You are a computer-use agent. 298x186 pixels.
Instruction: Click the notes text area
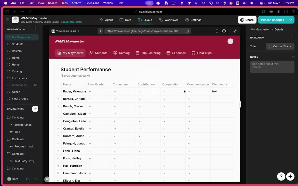tap(272, 67)
